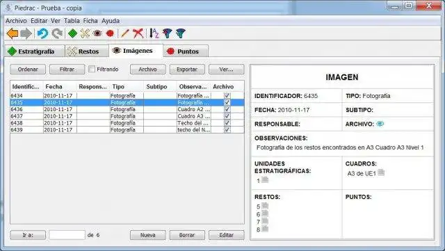Image resolution: width=445 pixels, height=251 pixels.
Task: Click the red X delete toolbar icon
Action: coord(138,33)
